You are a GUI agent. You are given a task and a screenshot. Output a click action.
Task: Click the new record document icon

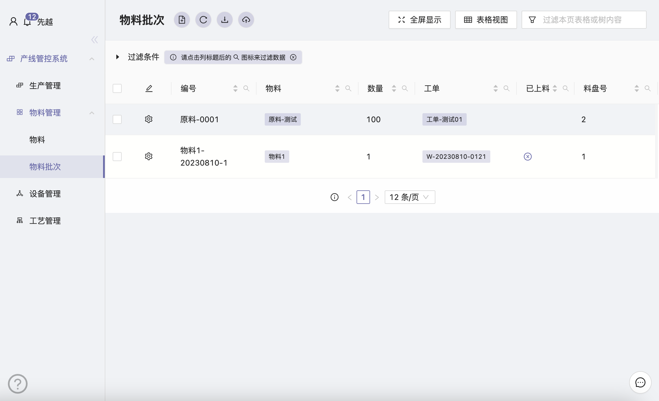pyautogui.click(x=182, y=20)
